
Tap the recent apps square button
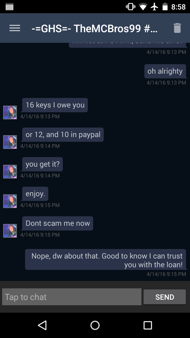coord(148,325)
